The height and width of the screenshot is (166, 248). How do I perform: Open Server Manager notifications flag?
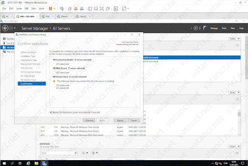click(x=205, y=28)
